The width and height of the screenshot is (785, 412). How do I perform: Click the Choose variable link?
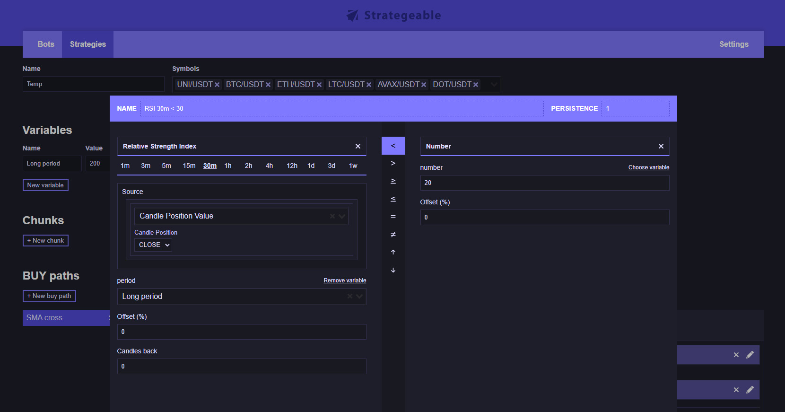click(649, 167)
